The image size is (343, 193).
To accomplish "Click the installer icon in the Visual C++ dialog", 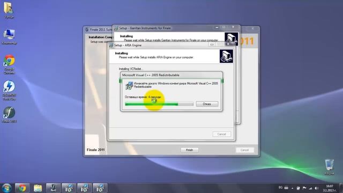I will click(129, 86).
